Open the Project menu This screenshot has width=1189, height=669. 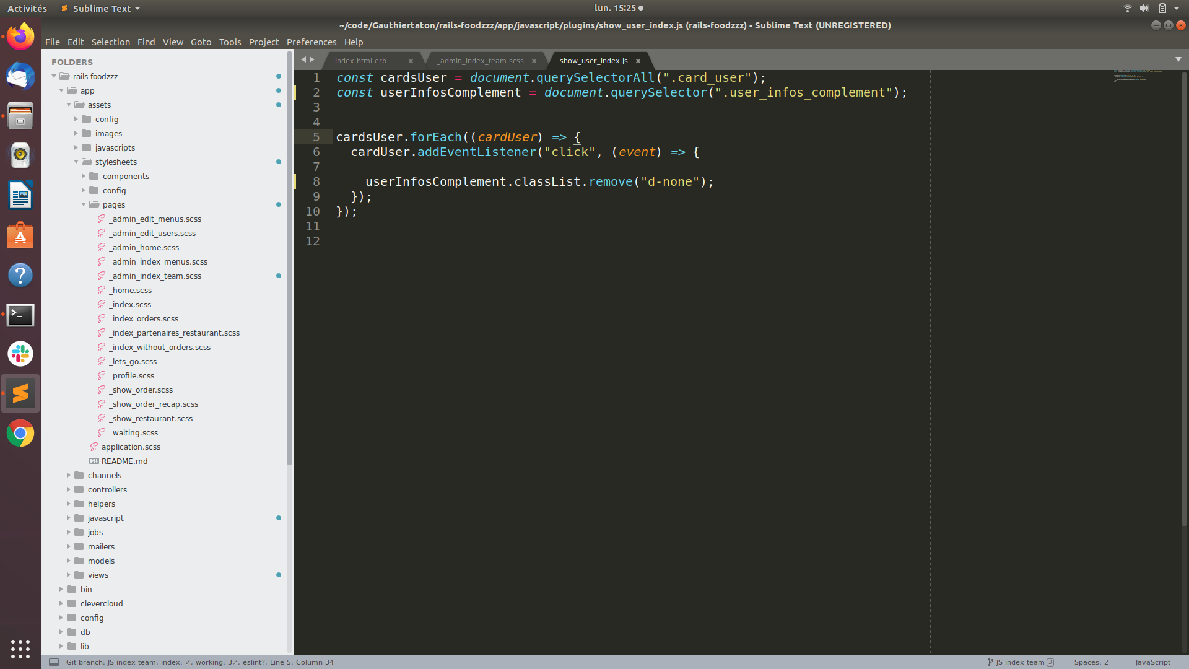264,42
